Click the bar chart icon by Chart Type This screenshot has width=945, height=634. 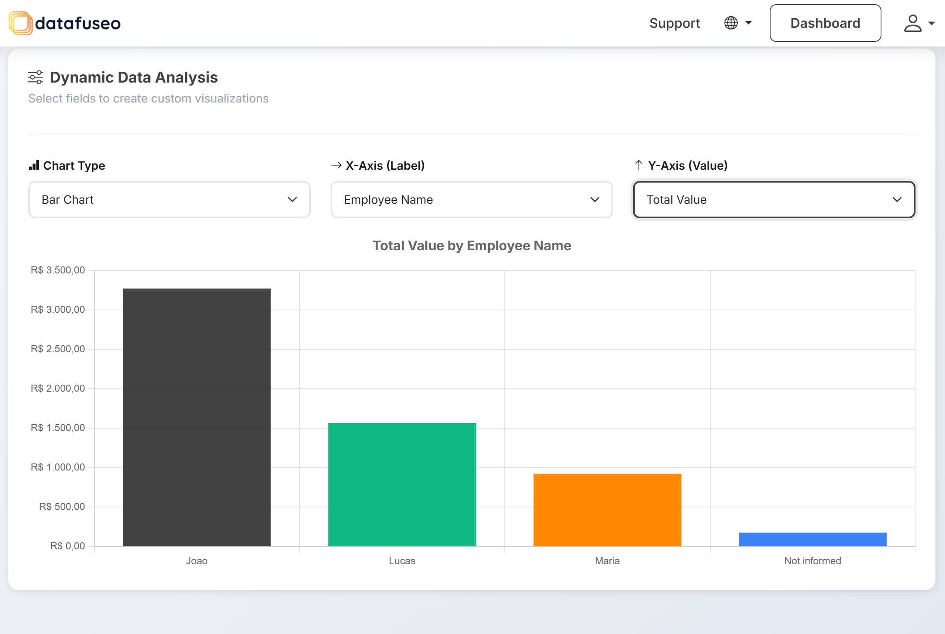34,166
